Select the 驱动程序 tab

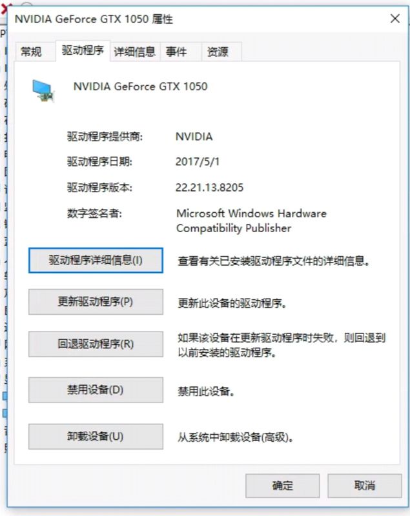tap(83, 50)
